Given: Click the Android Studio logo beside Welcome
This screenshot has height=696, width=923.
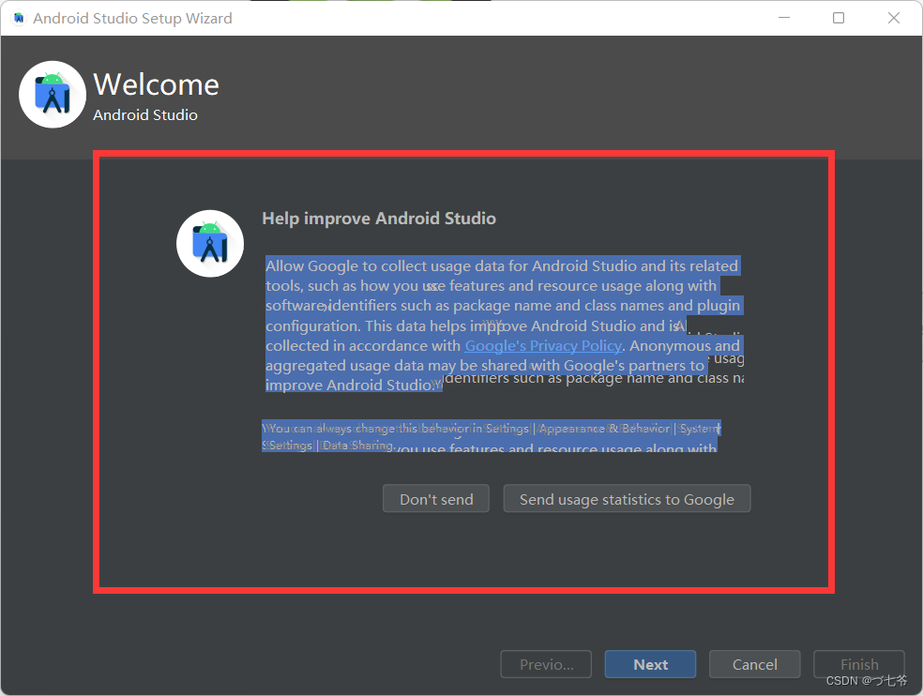Looking at the screenshot, I should coord(53,94).
